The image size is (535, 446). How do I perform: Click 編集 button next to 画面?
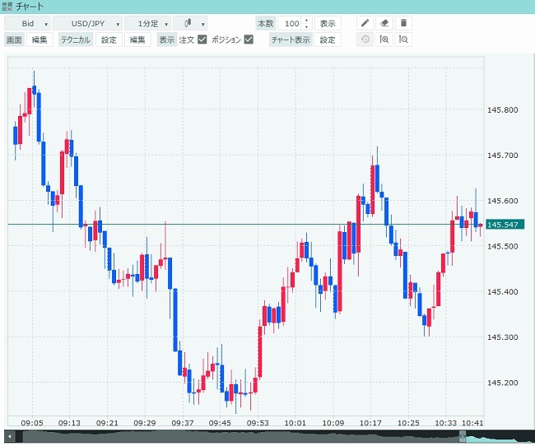(40, 40)
